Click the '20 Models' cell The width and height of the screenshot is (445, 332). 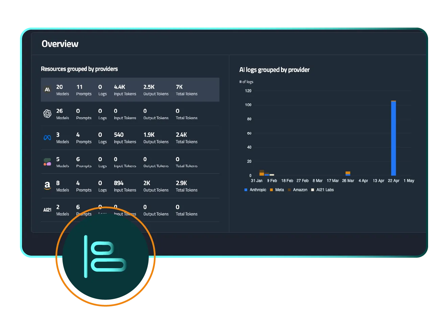[63, 90]
